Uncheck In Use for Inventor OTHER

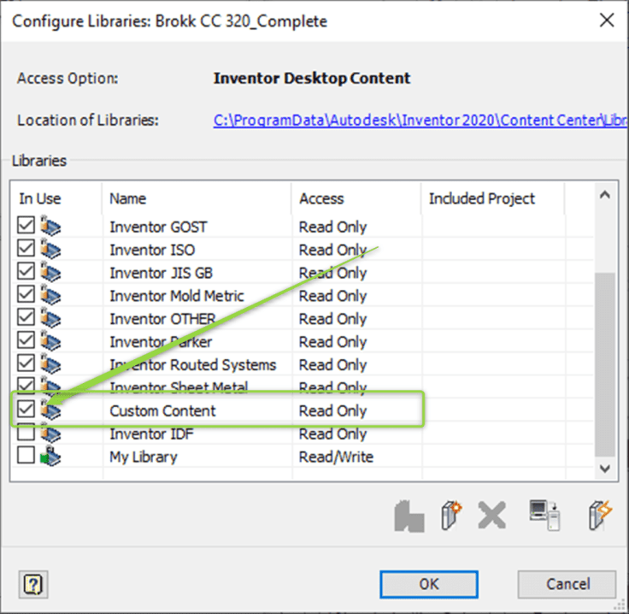pyautogui.click(x=26, y=317)
